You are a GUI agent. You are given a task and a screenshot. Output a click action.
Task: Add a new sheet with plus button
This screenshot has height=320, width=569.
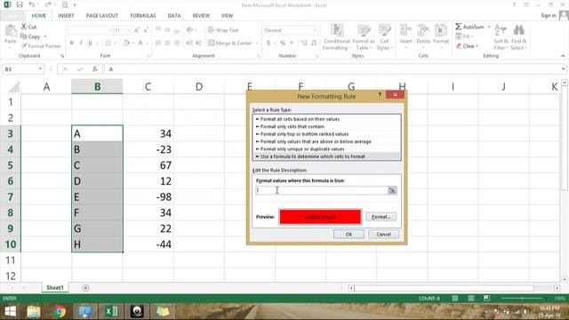tap(85, 288)
